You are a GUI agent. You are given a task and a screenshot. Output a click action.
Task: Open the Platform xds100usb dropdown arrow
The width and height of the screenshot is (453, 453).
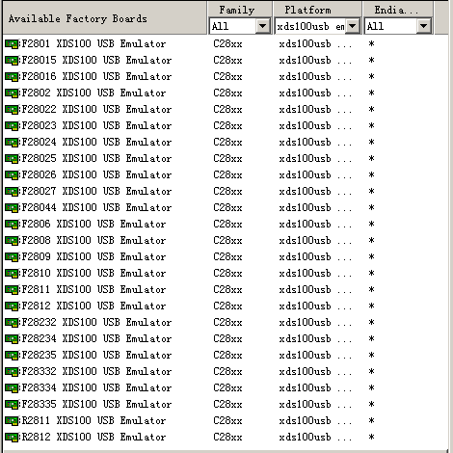(x=353, y=26)
